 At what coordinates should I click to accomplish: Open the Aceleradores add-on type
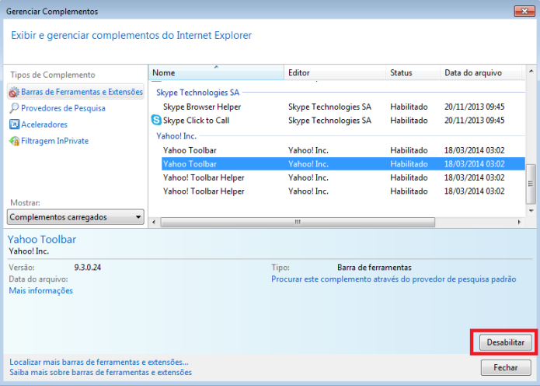44,125
